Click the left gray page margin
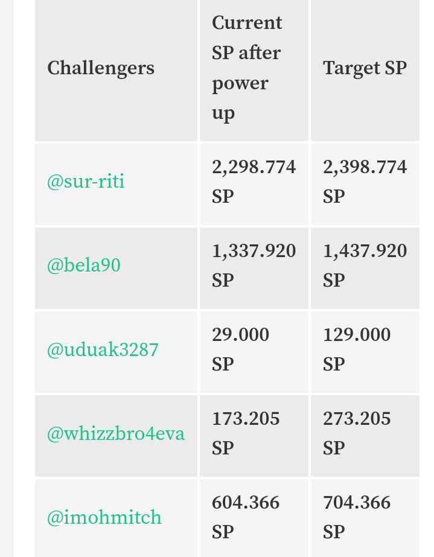The width and height of the screenshot is (434, 557). click(x=6, y=278)
